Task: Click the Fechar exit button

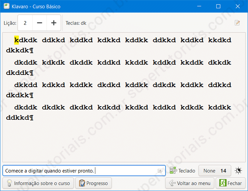Action: point(231,183)
